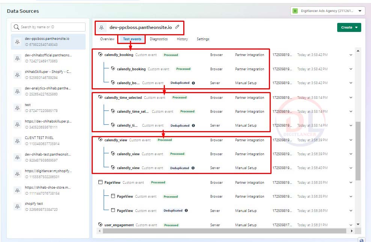The image size is (371, 242).
Task: Click the search magnifier icon
Action: click(x=16, y=27)
